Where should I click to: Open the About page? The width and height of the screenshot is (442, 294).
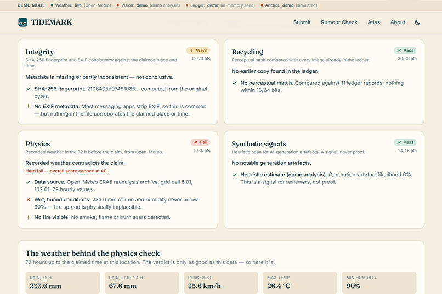click(x=398, y=22)
